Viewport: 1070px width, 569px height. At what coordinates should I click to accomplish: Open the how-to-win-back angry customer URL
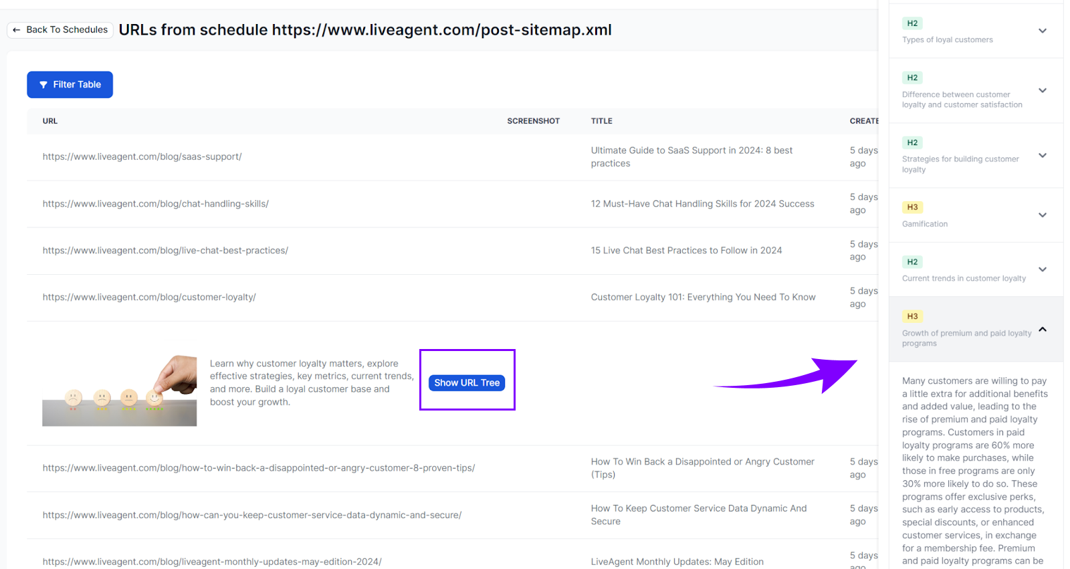(259, 468)
